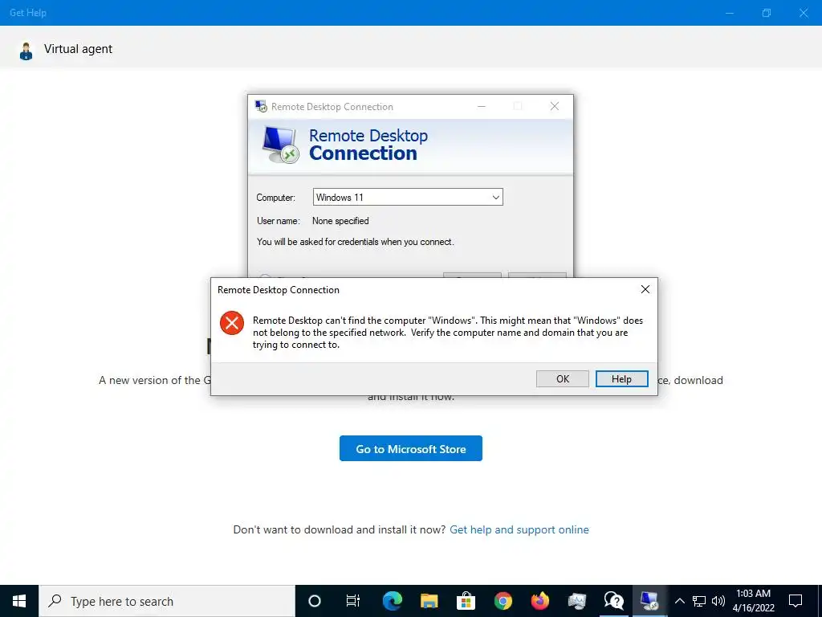Click the Virtual agent label
Viewport: 822px width, 617px height.
coord(78,49)
